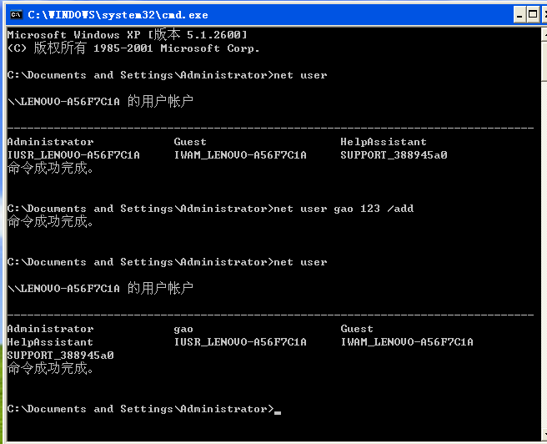This screenshot has height=444, width=547.
Task: Click the first 'net user' command text
Action: click(x=300, y=75)
